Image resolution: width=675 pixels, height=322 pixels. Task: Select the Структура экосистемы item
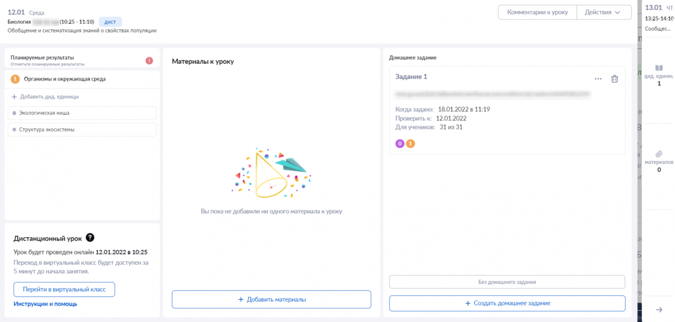[82, 130]
